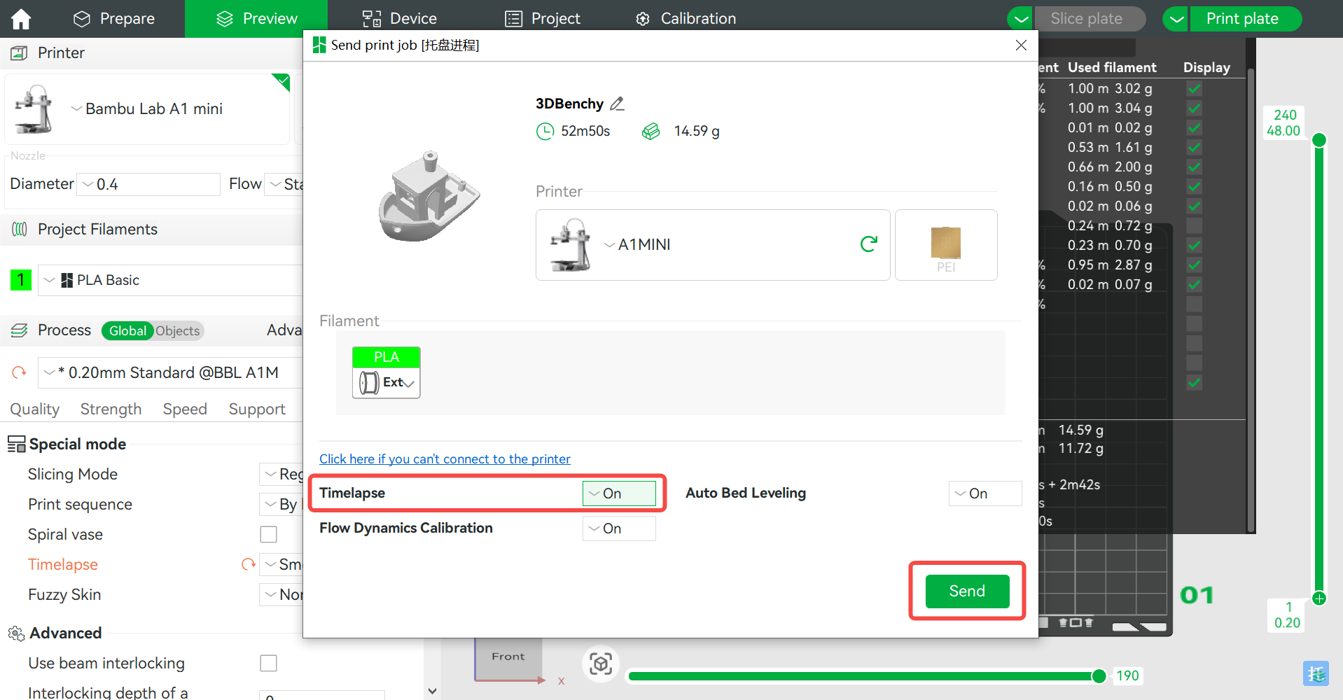
Task: Open the Flow Dynamics Calibration dropdown
Action: pyautogui.click(x=619, y=528)
